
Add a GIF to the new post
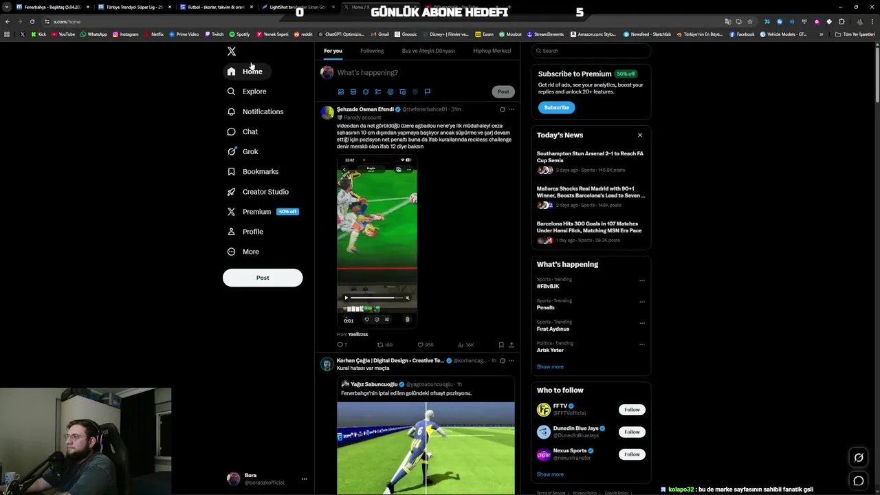click(x=353, y=91)
